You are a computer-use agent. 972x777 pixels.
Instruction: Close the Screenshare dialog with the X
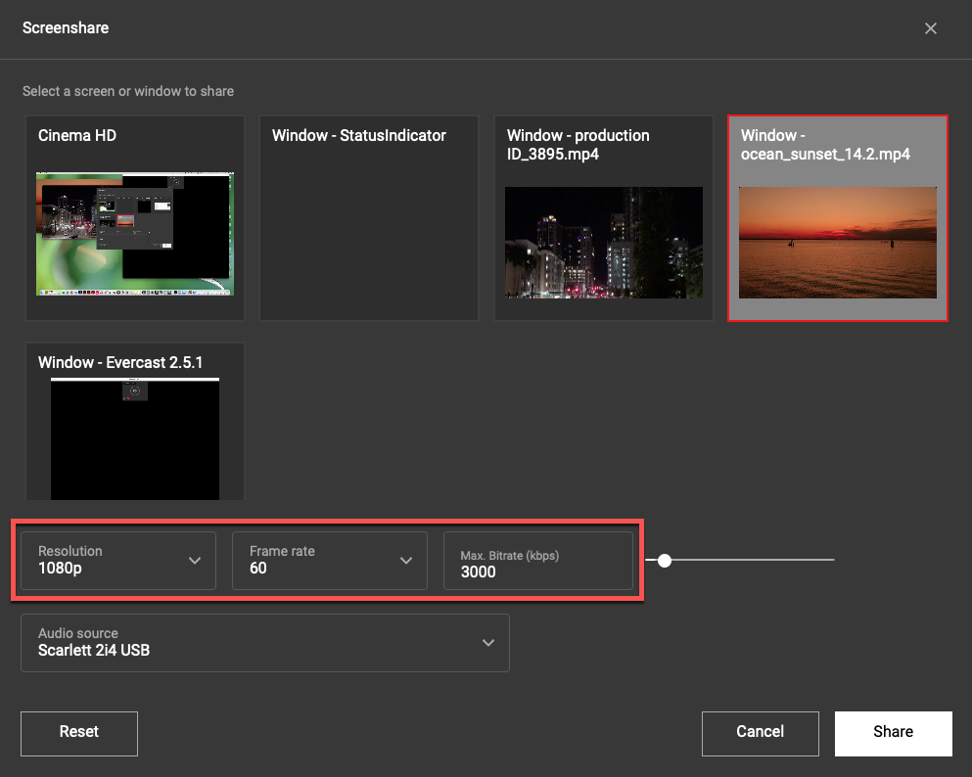[930, 28]
